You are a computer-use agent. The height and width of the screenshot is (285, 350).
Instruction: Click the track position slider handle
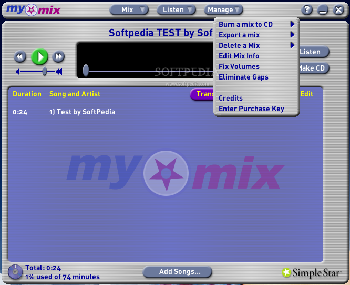[86, 70]
